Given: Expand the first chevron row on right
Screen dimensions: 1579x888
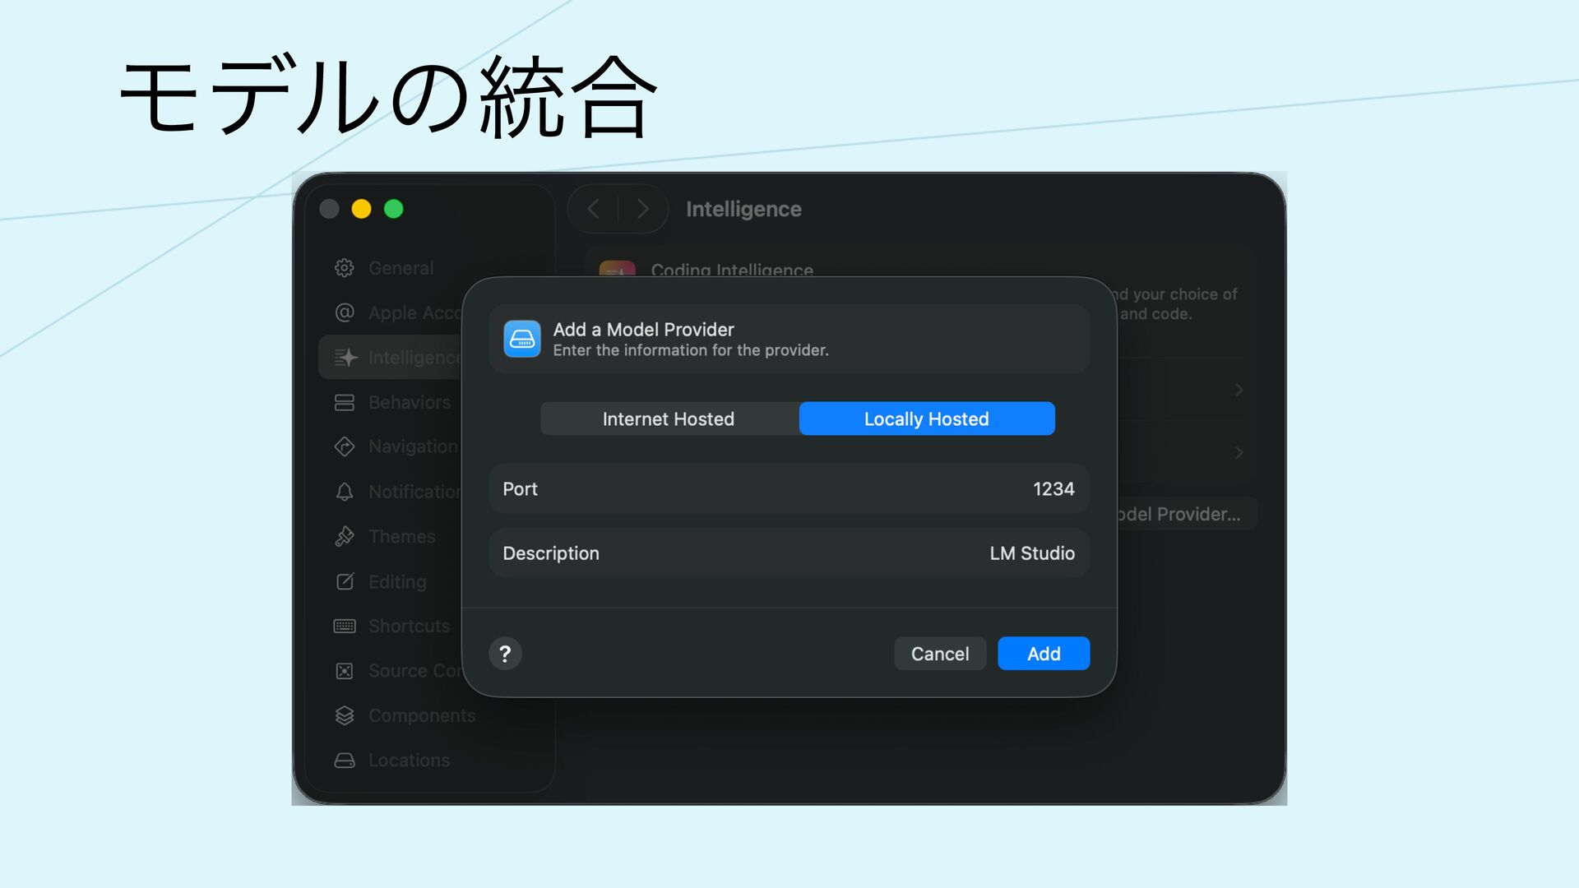Looking at the screenshot, I should 1239,390.
